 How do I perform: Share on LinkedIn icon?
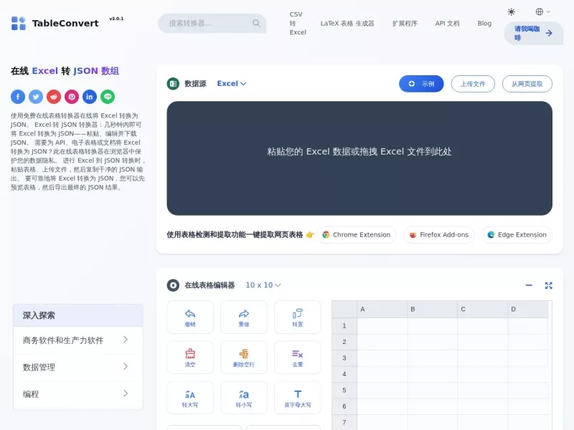click(90, 97)
